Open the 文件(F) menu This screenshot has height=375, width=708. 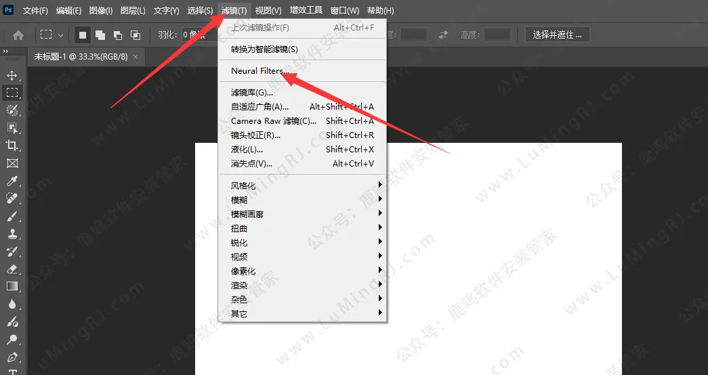tap(35, 10)
